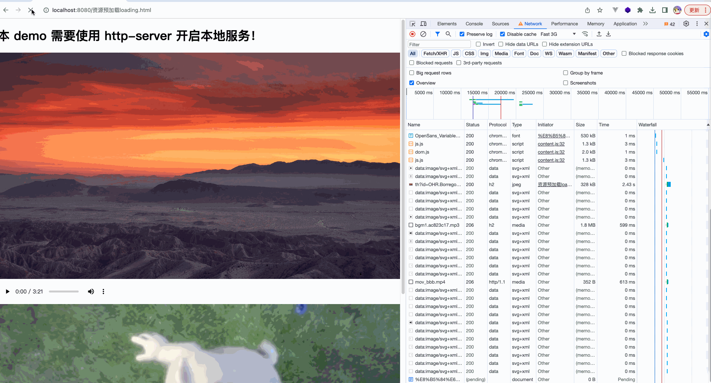This screenshot has height=383, width=711.
Task: Uncheck the Disable cache checkbox
Action: click(502, 34)
